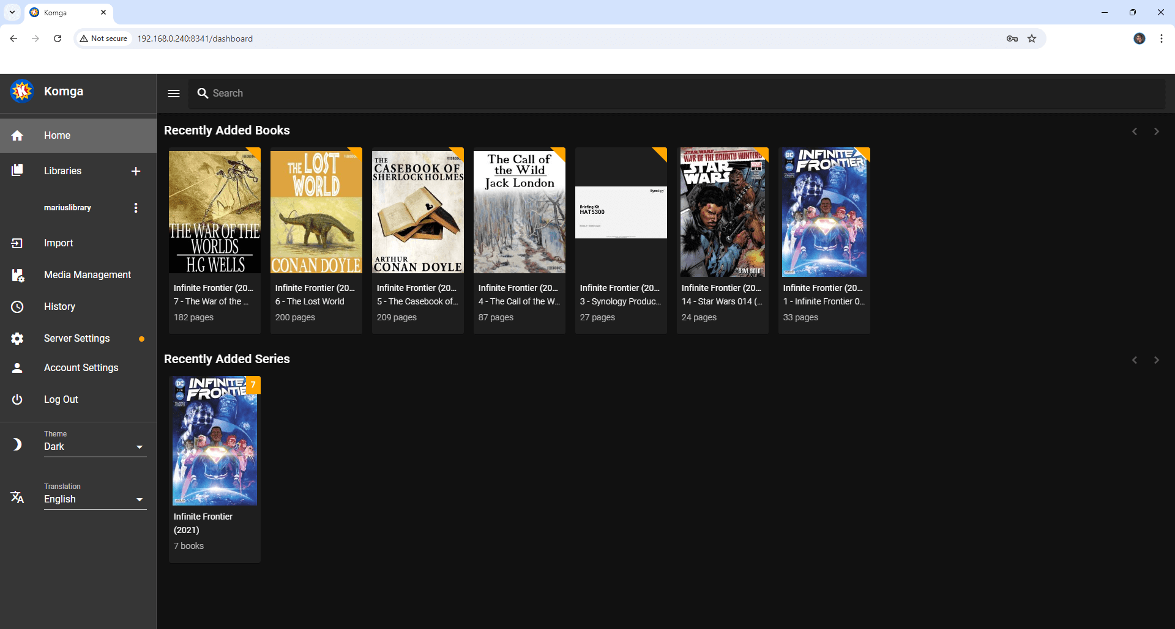Click the Home house icon
The image size is (1175, 629).
pos(17,136)
